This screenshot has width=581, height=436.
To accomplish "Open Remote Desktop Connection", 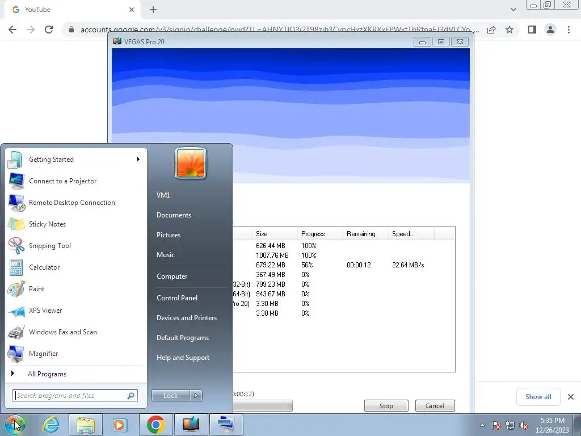I will tap(76, 203).
